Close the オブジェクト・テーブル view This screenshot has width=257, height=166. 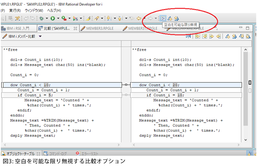point(39,154)
